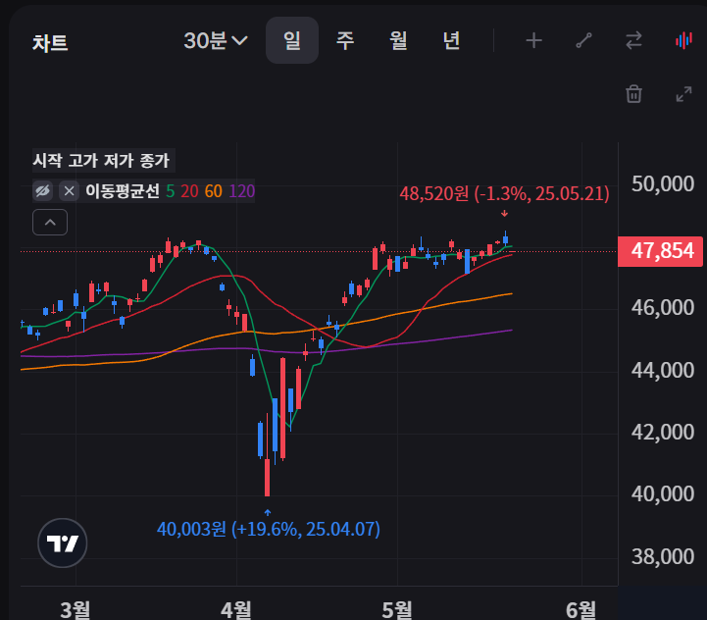Click the 42,000 price axis label
The height and width of the screenshot is (620, 707).
(x=662, y=432)
